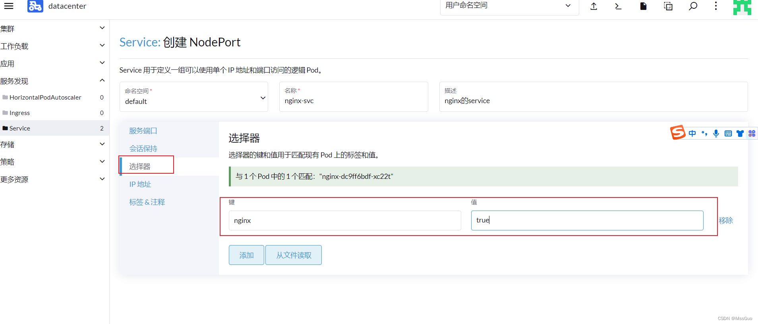Screen dimensions: 758x324
Task: Open the three-dot more options menu
Action: (716, 6)
